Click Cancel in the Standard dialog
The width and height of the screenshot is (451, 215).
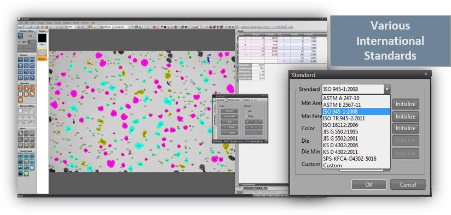408,184
